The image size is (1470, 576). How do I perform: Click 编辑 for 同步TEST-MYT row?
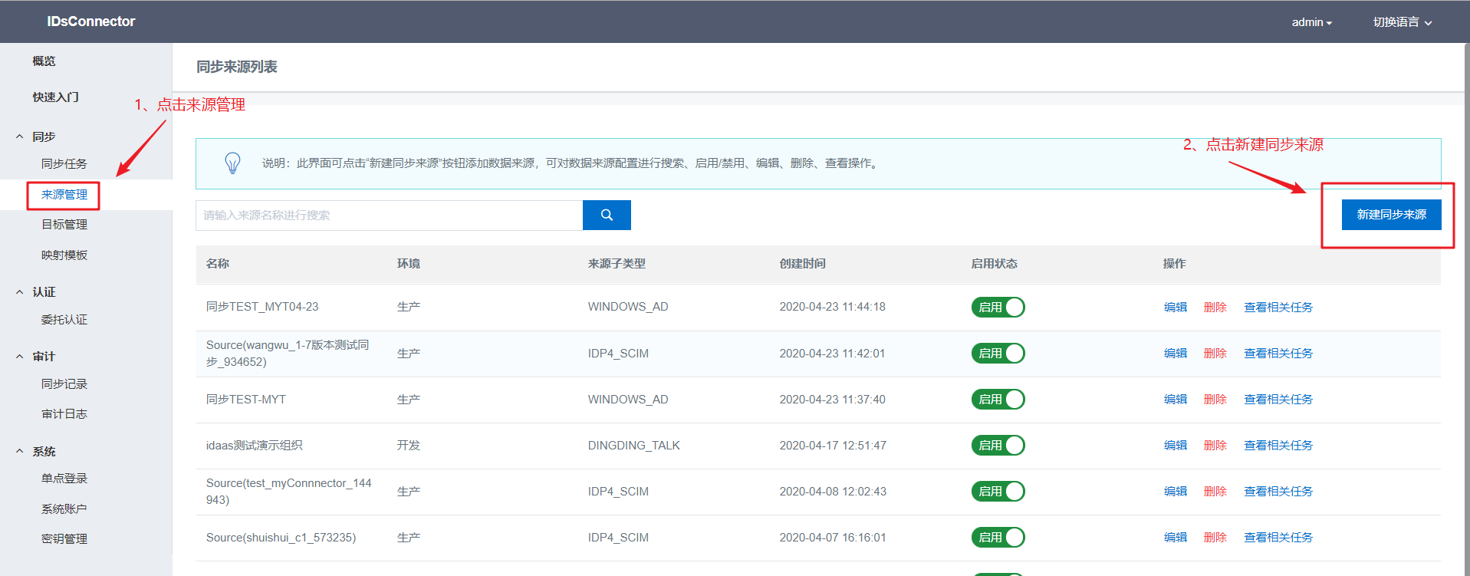[x=1175, y=400]
